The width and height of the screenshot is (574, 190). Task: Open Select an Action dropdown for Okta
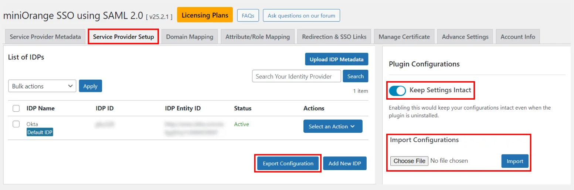coord(333,126)
